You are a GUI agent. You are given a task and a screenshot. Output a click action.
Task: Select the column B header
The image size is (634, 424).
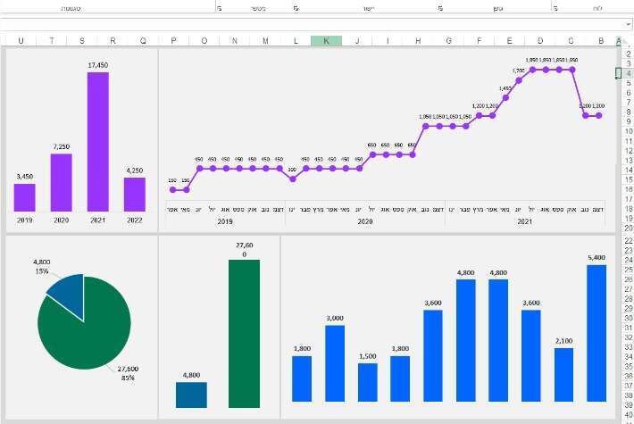coord(601,40)
